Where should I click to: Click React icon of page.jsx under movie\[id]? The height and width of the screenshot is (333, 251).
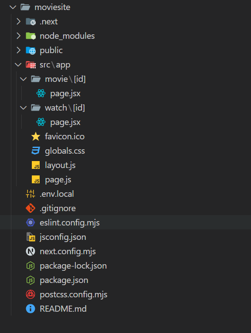[41, 93]
